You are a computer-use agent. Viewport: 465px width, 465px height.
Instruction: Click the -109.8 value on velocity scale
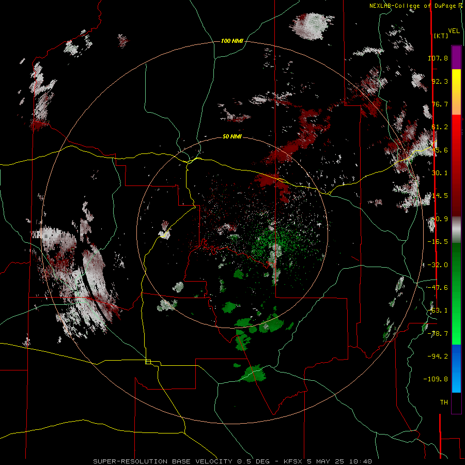pos(436,379)
